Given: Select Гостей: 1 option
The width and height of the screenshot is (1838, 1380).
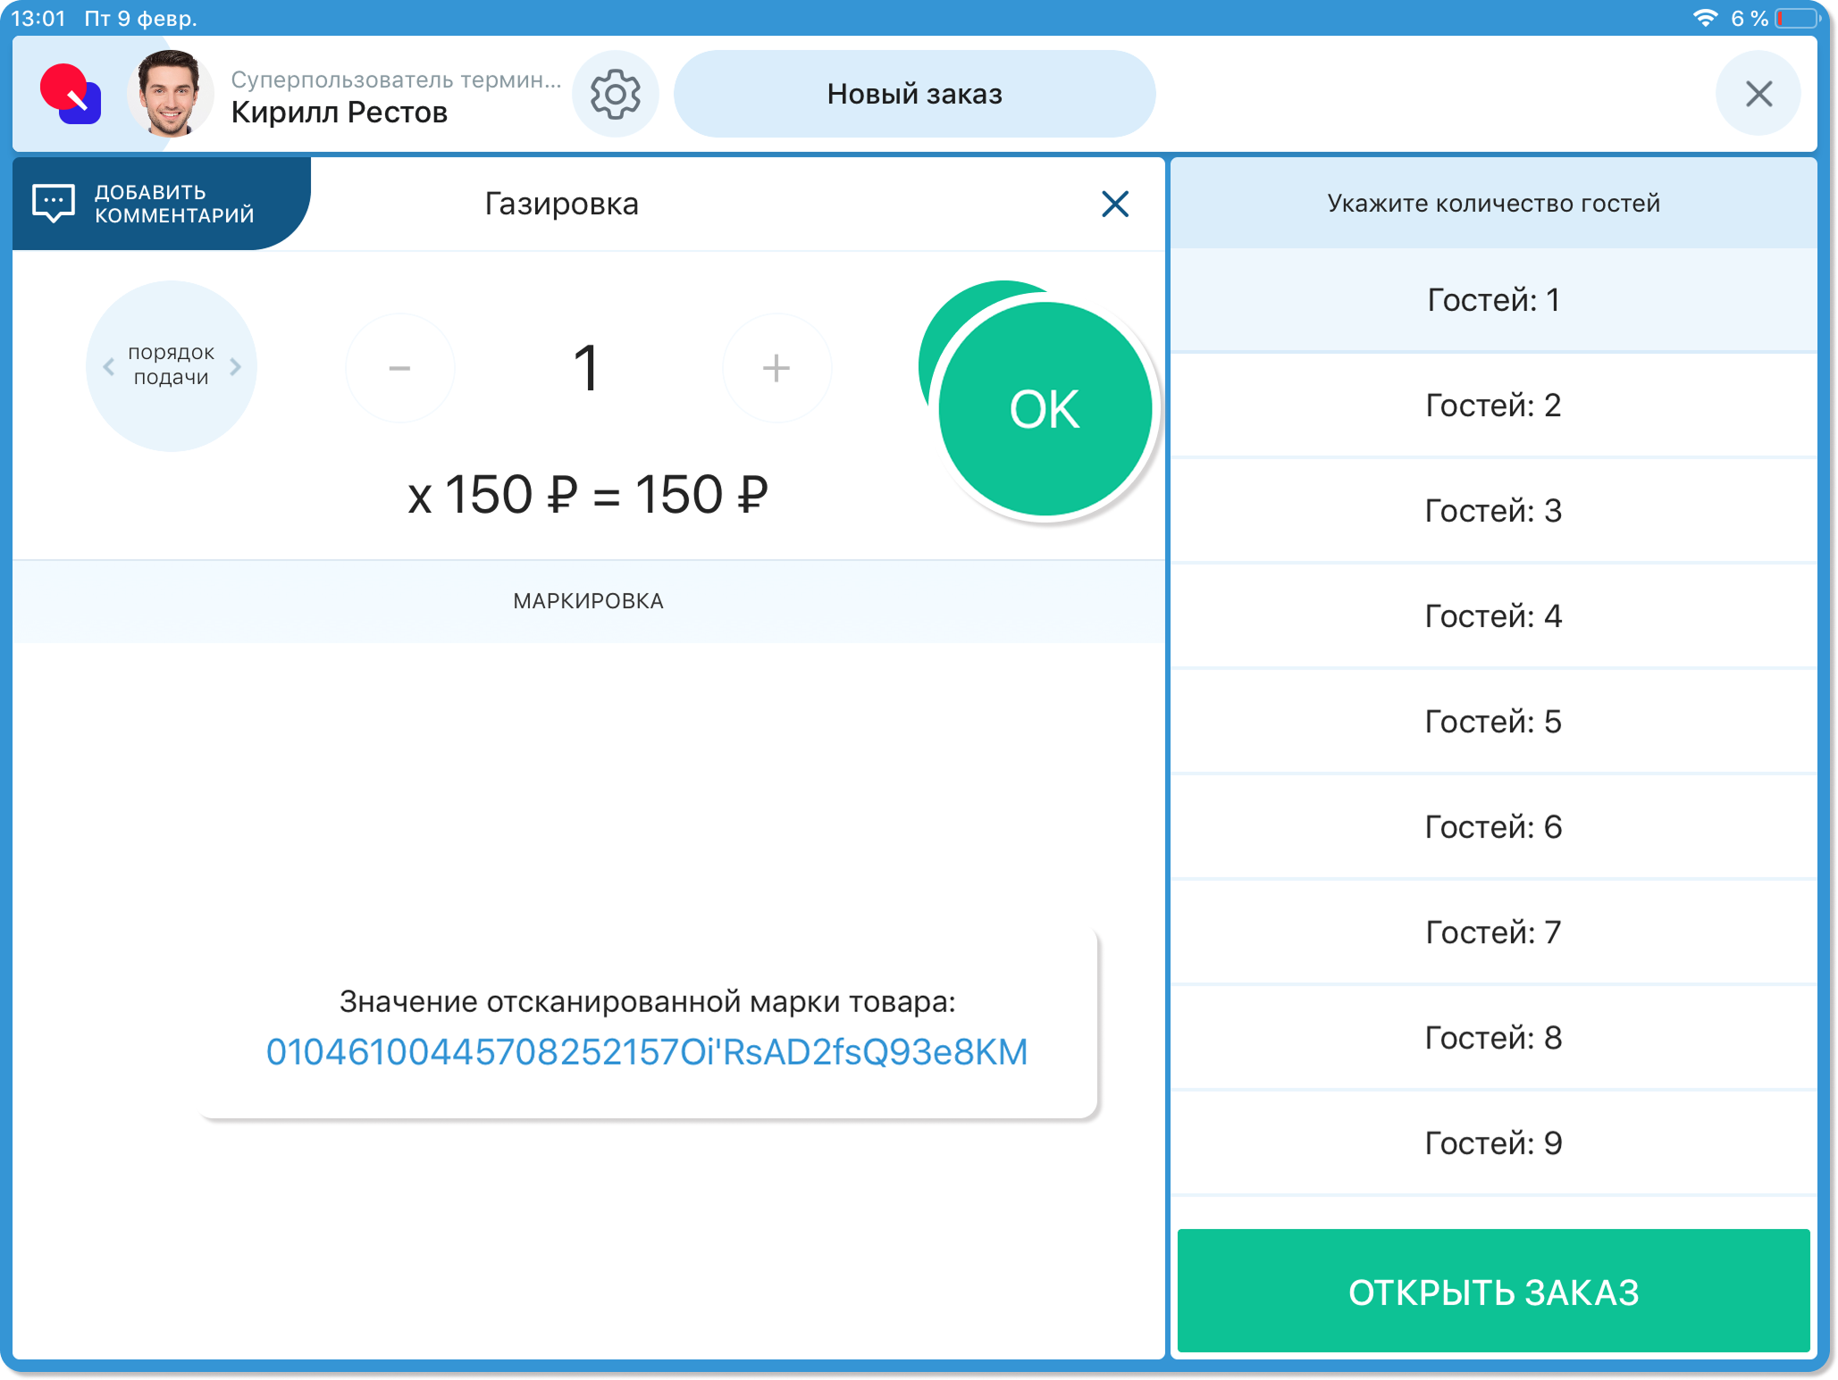Looking at the screenshot, I should pyautogui.click(x=1493, y=300).
